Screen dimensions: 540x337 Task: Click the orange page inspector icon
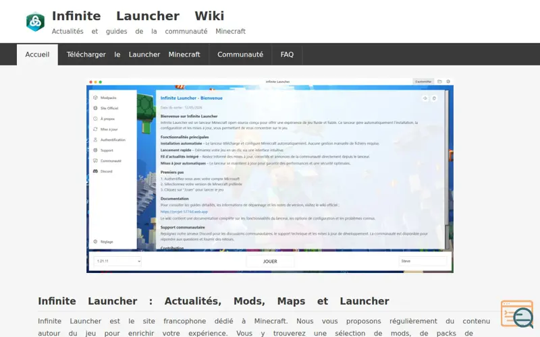(517, 314)
